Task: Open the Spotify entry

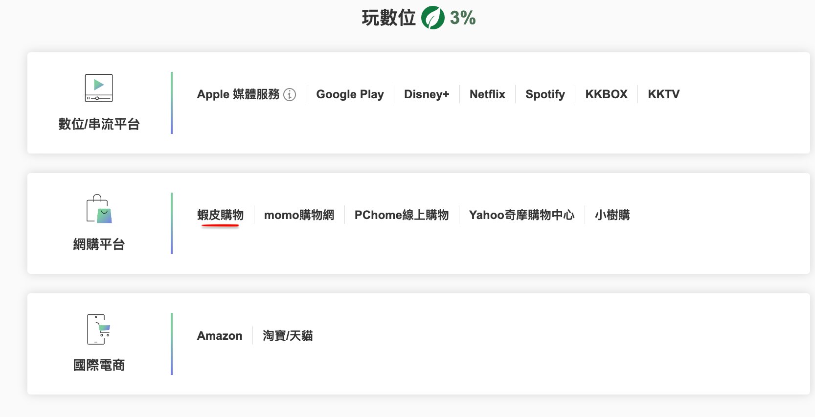Action: pyautogui.click(x=545, y=94)
